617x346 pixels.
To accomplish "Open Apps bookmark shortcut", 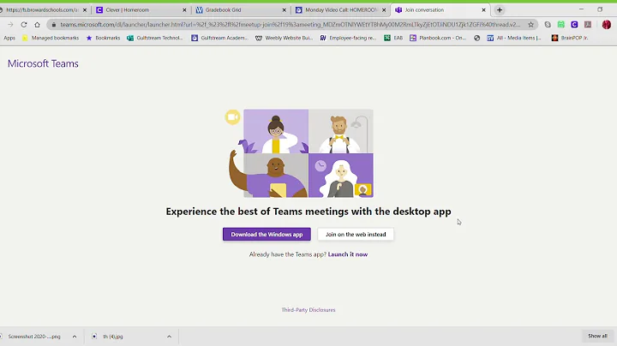I will [9, 39].
